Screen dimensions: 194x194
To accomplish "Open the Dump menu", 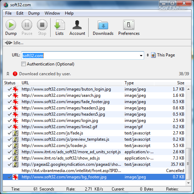I will click(x=34, y=13).
